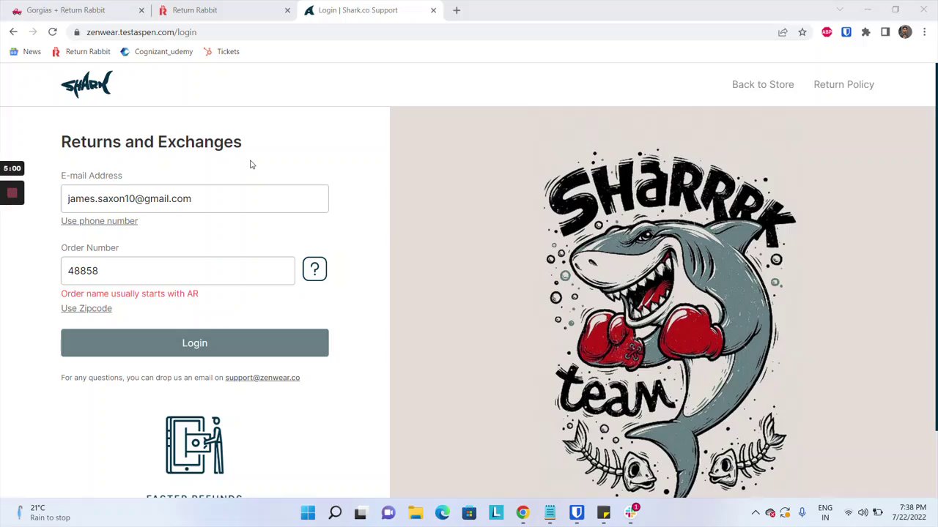Open the Return Rabbit bookmark
The width and height of the screenshot is (938, 527).
tap(81, 51)
